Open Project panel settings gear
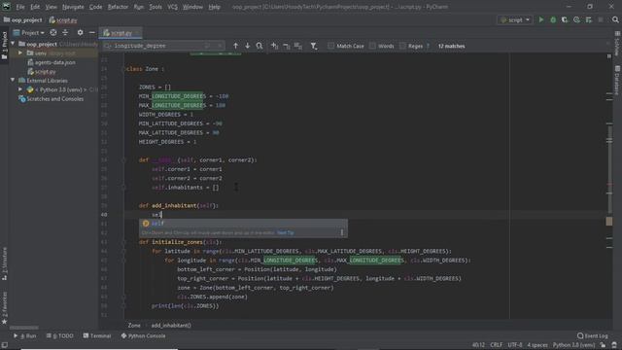 click(x=80, y=32)
